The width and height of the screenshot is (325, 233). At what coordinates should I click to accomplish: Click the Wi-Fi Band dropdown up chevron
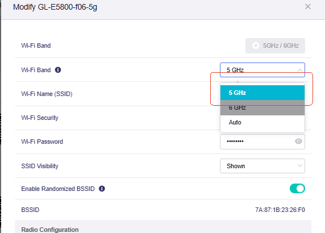[x=299, y=70]
